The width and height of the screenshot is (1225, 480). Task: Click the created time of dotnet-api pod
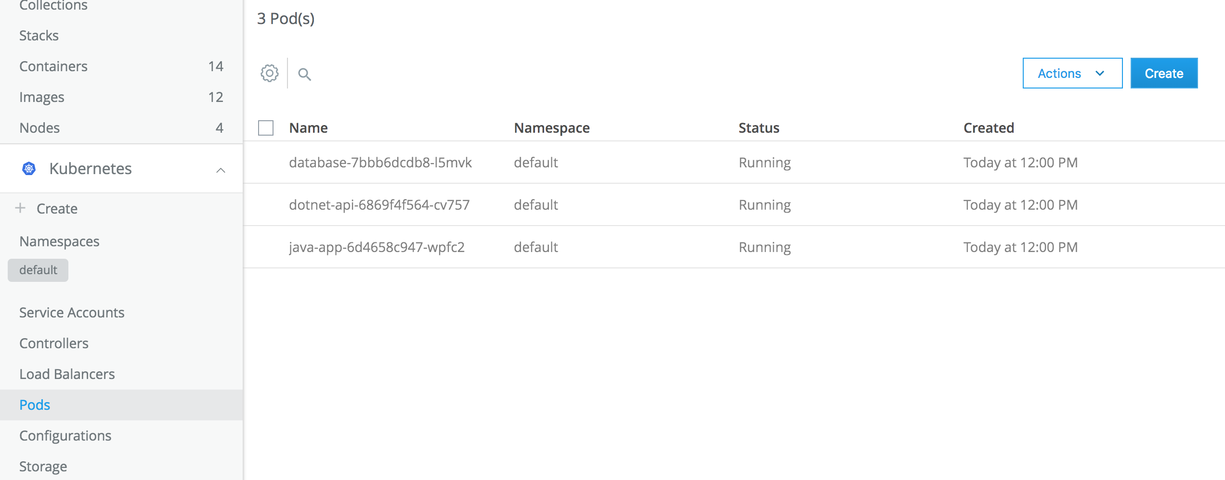click(x=1021, y=205)
